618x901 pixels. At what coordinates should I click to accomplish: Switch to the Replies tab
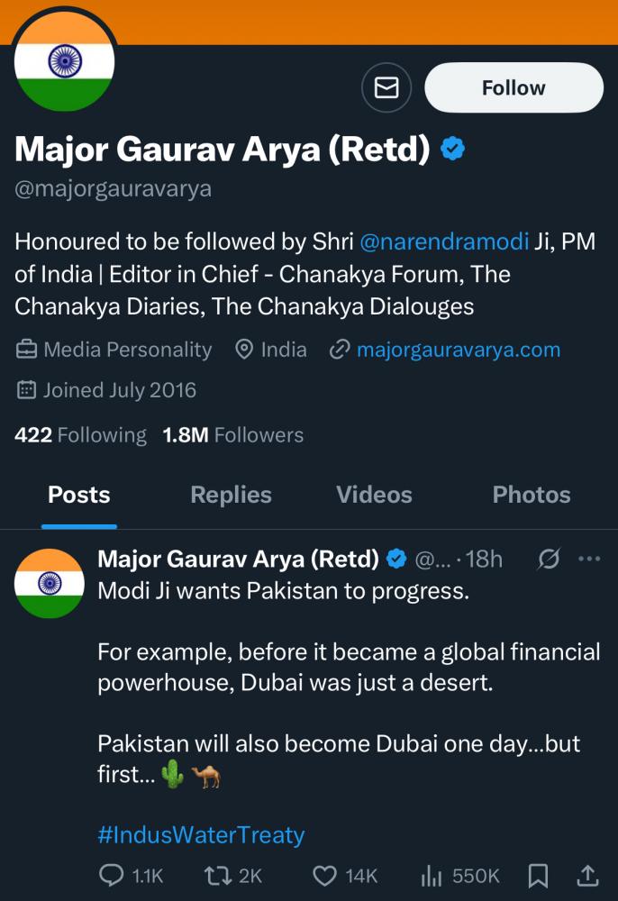[231, 495]
